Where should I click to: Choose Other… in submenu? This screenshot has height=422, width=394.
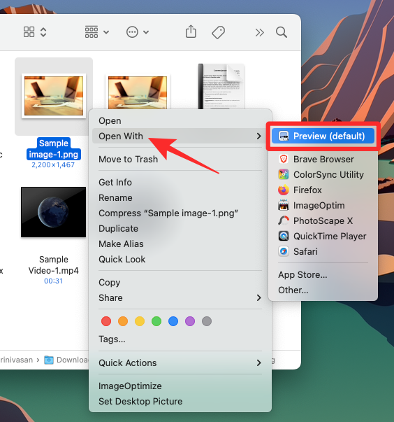point(293,290)
